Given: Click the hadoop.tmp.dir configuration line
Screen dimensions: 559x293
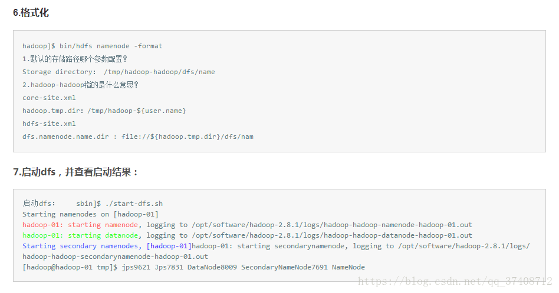Looking at the screenshot, I should (104, 111).
